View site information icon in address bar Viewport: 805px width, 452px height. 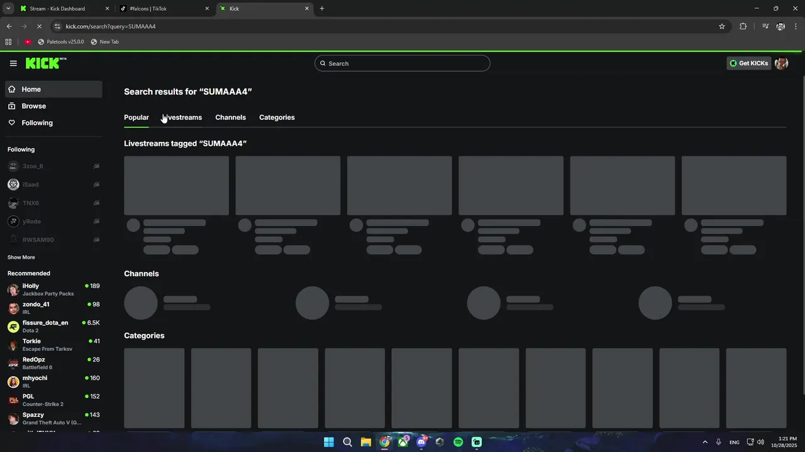point(58,26)
